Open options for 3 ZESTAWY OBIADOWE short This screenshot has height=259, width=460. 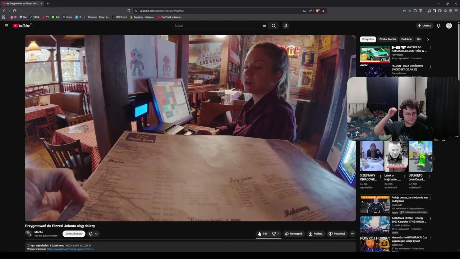coord(381,177)
